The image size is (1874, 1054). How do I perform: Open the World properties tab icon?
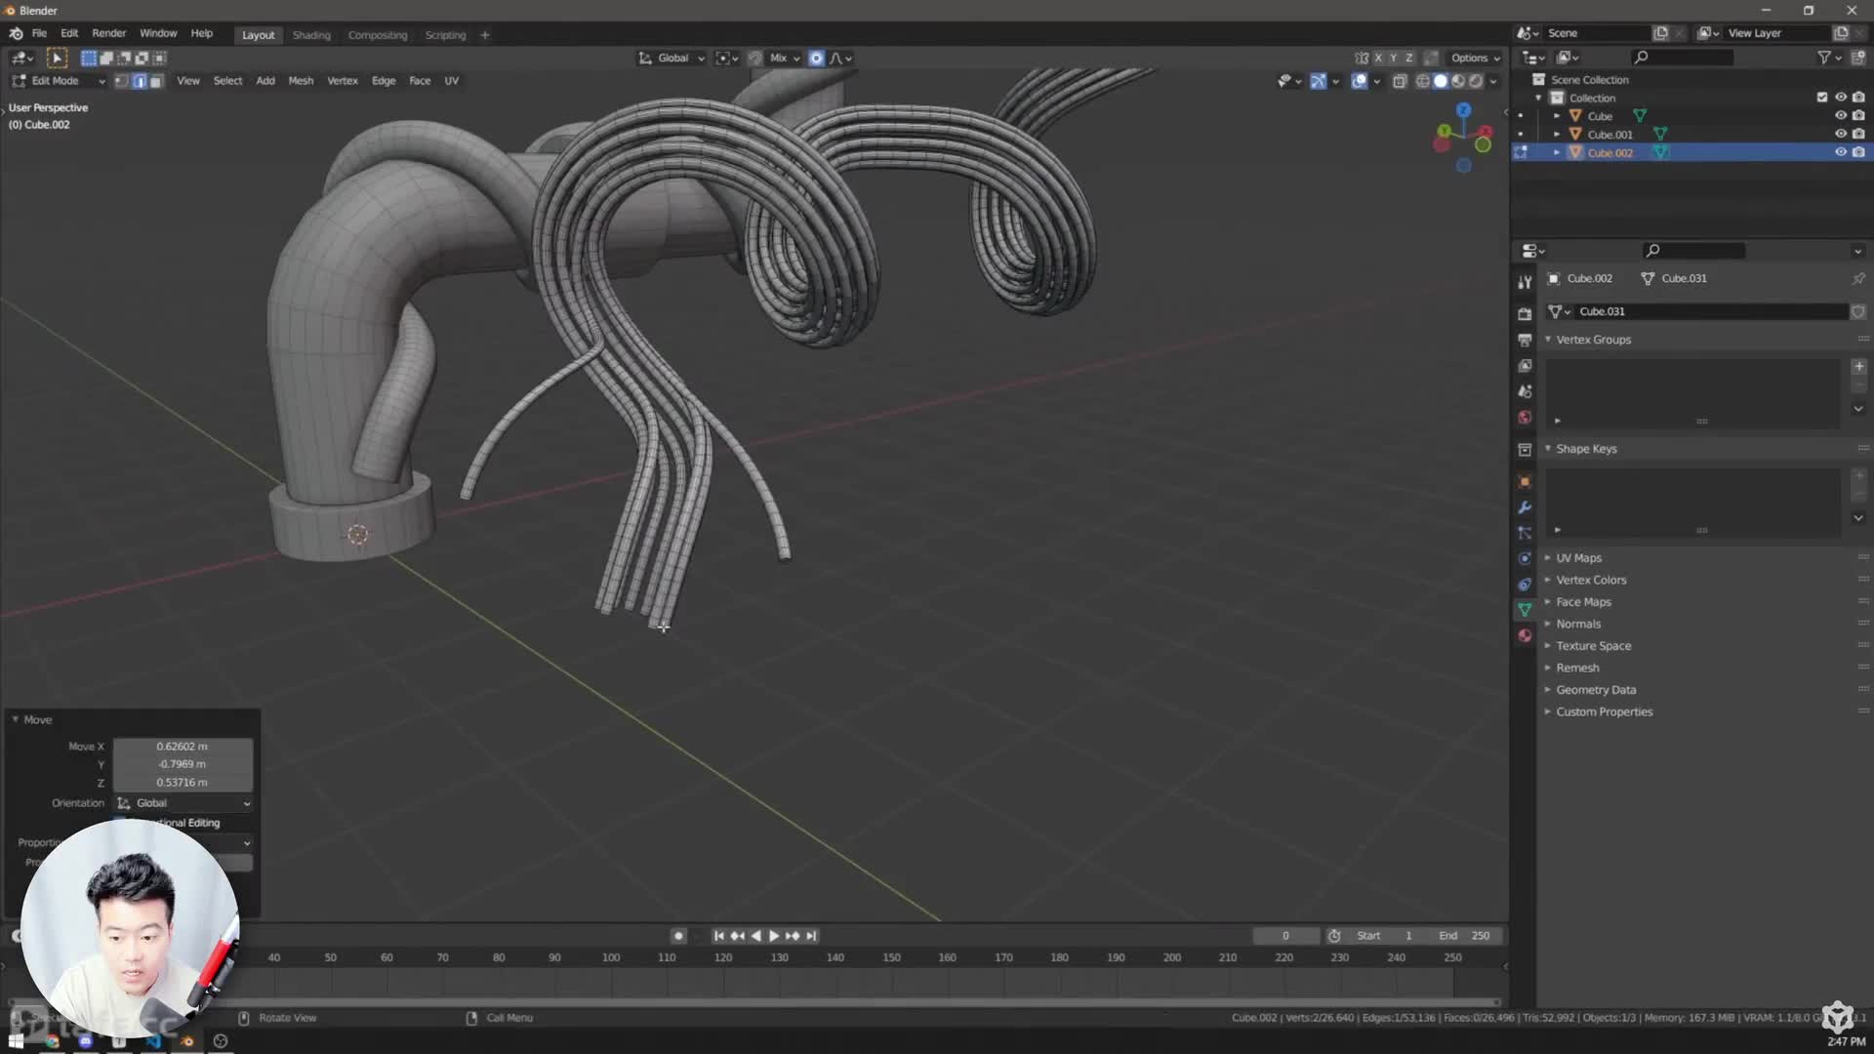coord(1525,418)
